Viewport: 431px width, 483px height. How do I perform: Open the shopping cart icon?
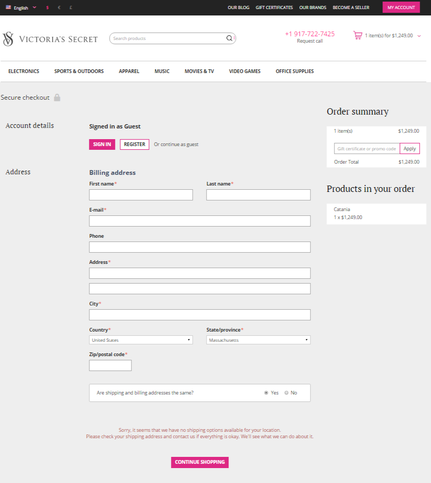pyautogui.click(x=357, y=35)
